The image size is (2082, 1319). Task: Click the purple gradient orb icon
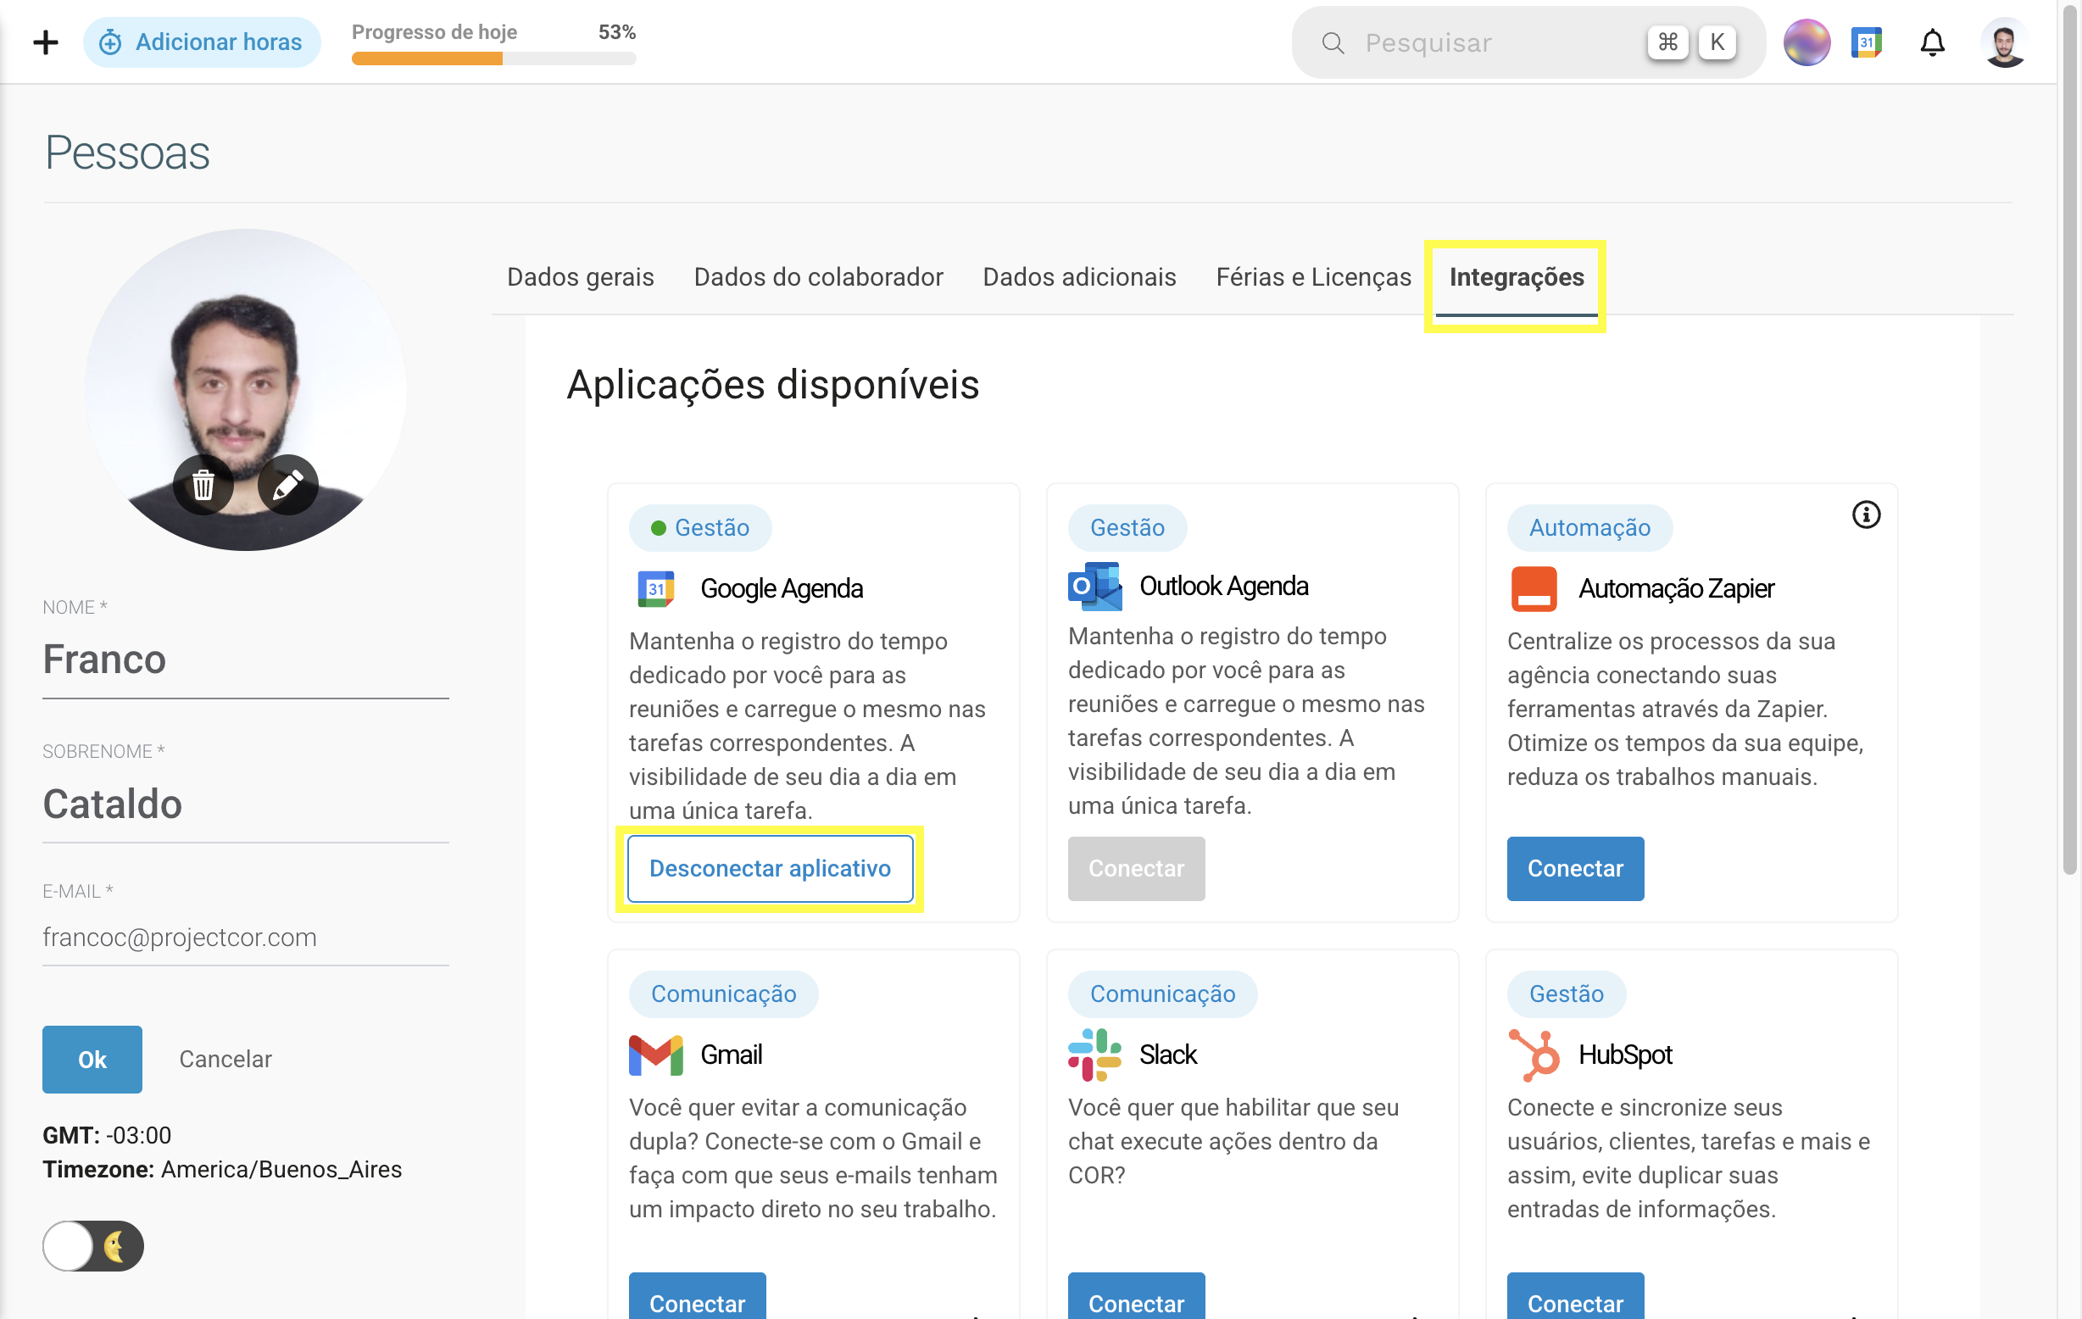(x=1806, y=42)
